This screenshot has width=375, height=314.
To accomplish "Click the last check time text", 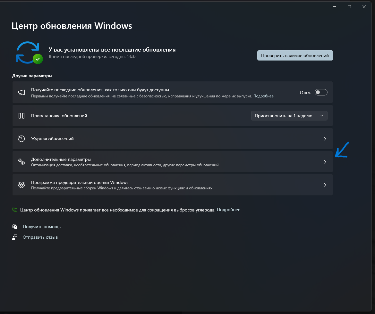I will tap(93, 57).
